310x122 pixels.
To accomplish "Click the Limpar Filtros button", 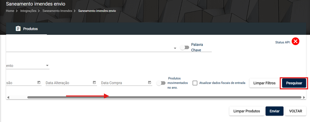I will (x=264, y=83).
